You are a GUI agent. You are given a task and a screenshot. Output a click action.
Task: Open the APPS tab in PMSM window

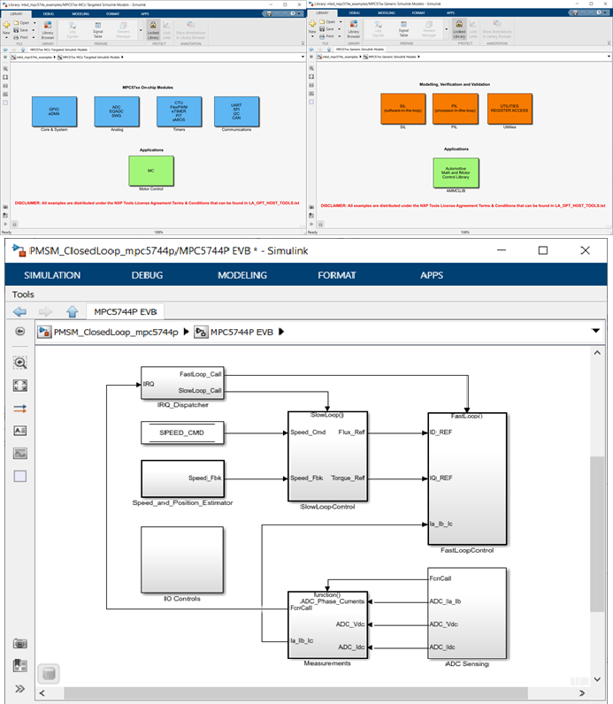[432, 275]
